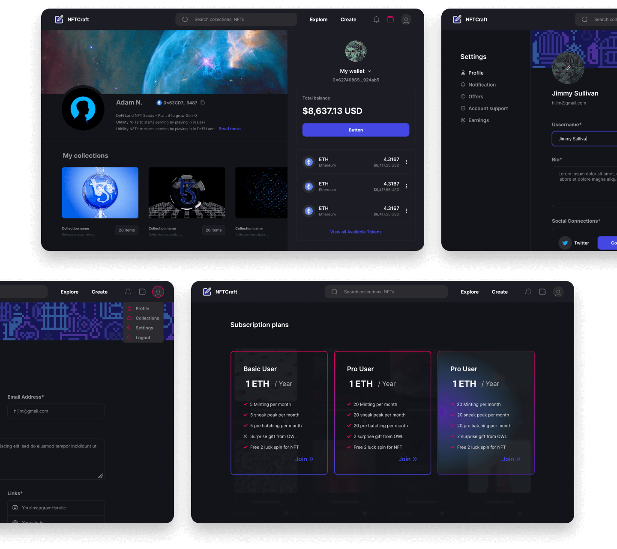Click search icon in Settings window header
The image size is (617, 549).
[585, 19]
